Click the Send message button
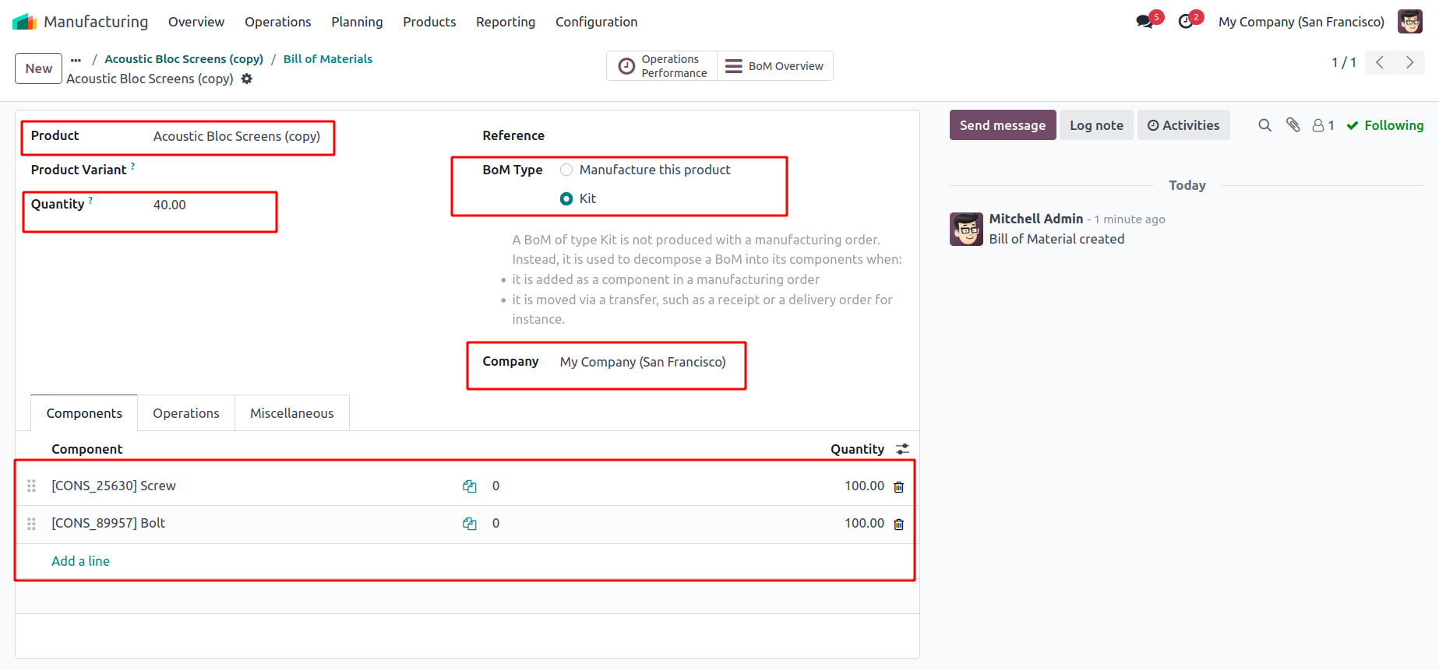The width and height of the screenshot is (1439, 670). click(x=1002, y=125)
